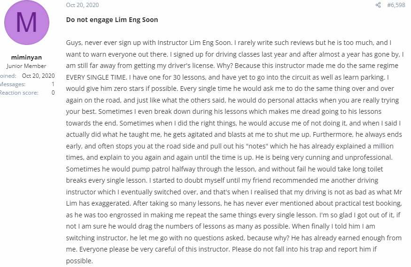
Task: Open the miminyan username profile link
Action: pos(26,57)
